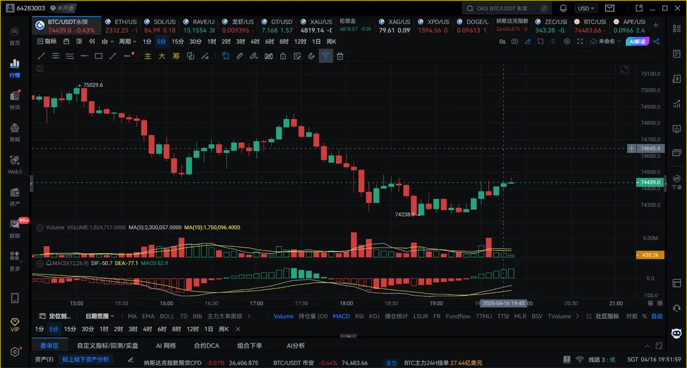Toggle the RSI indicator
This screenshot has height=368, width=687.
click(359, 316)
